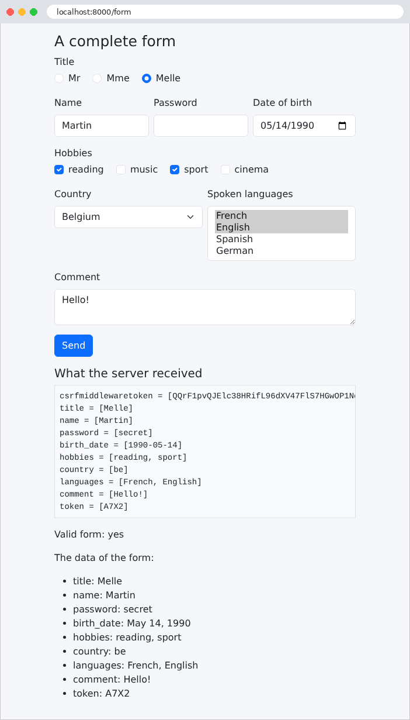Focus the Name field containing Martin

[102, 126]
